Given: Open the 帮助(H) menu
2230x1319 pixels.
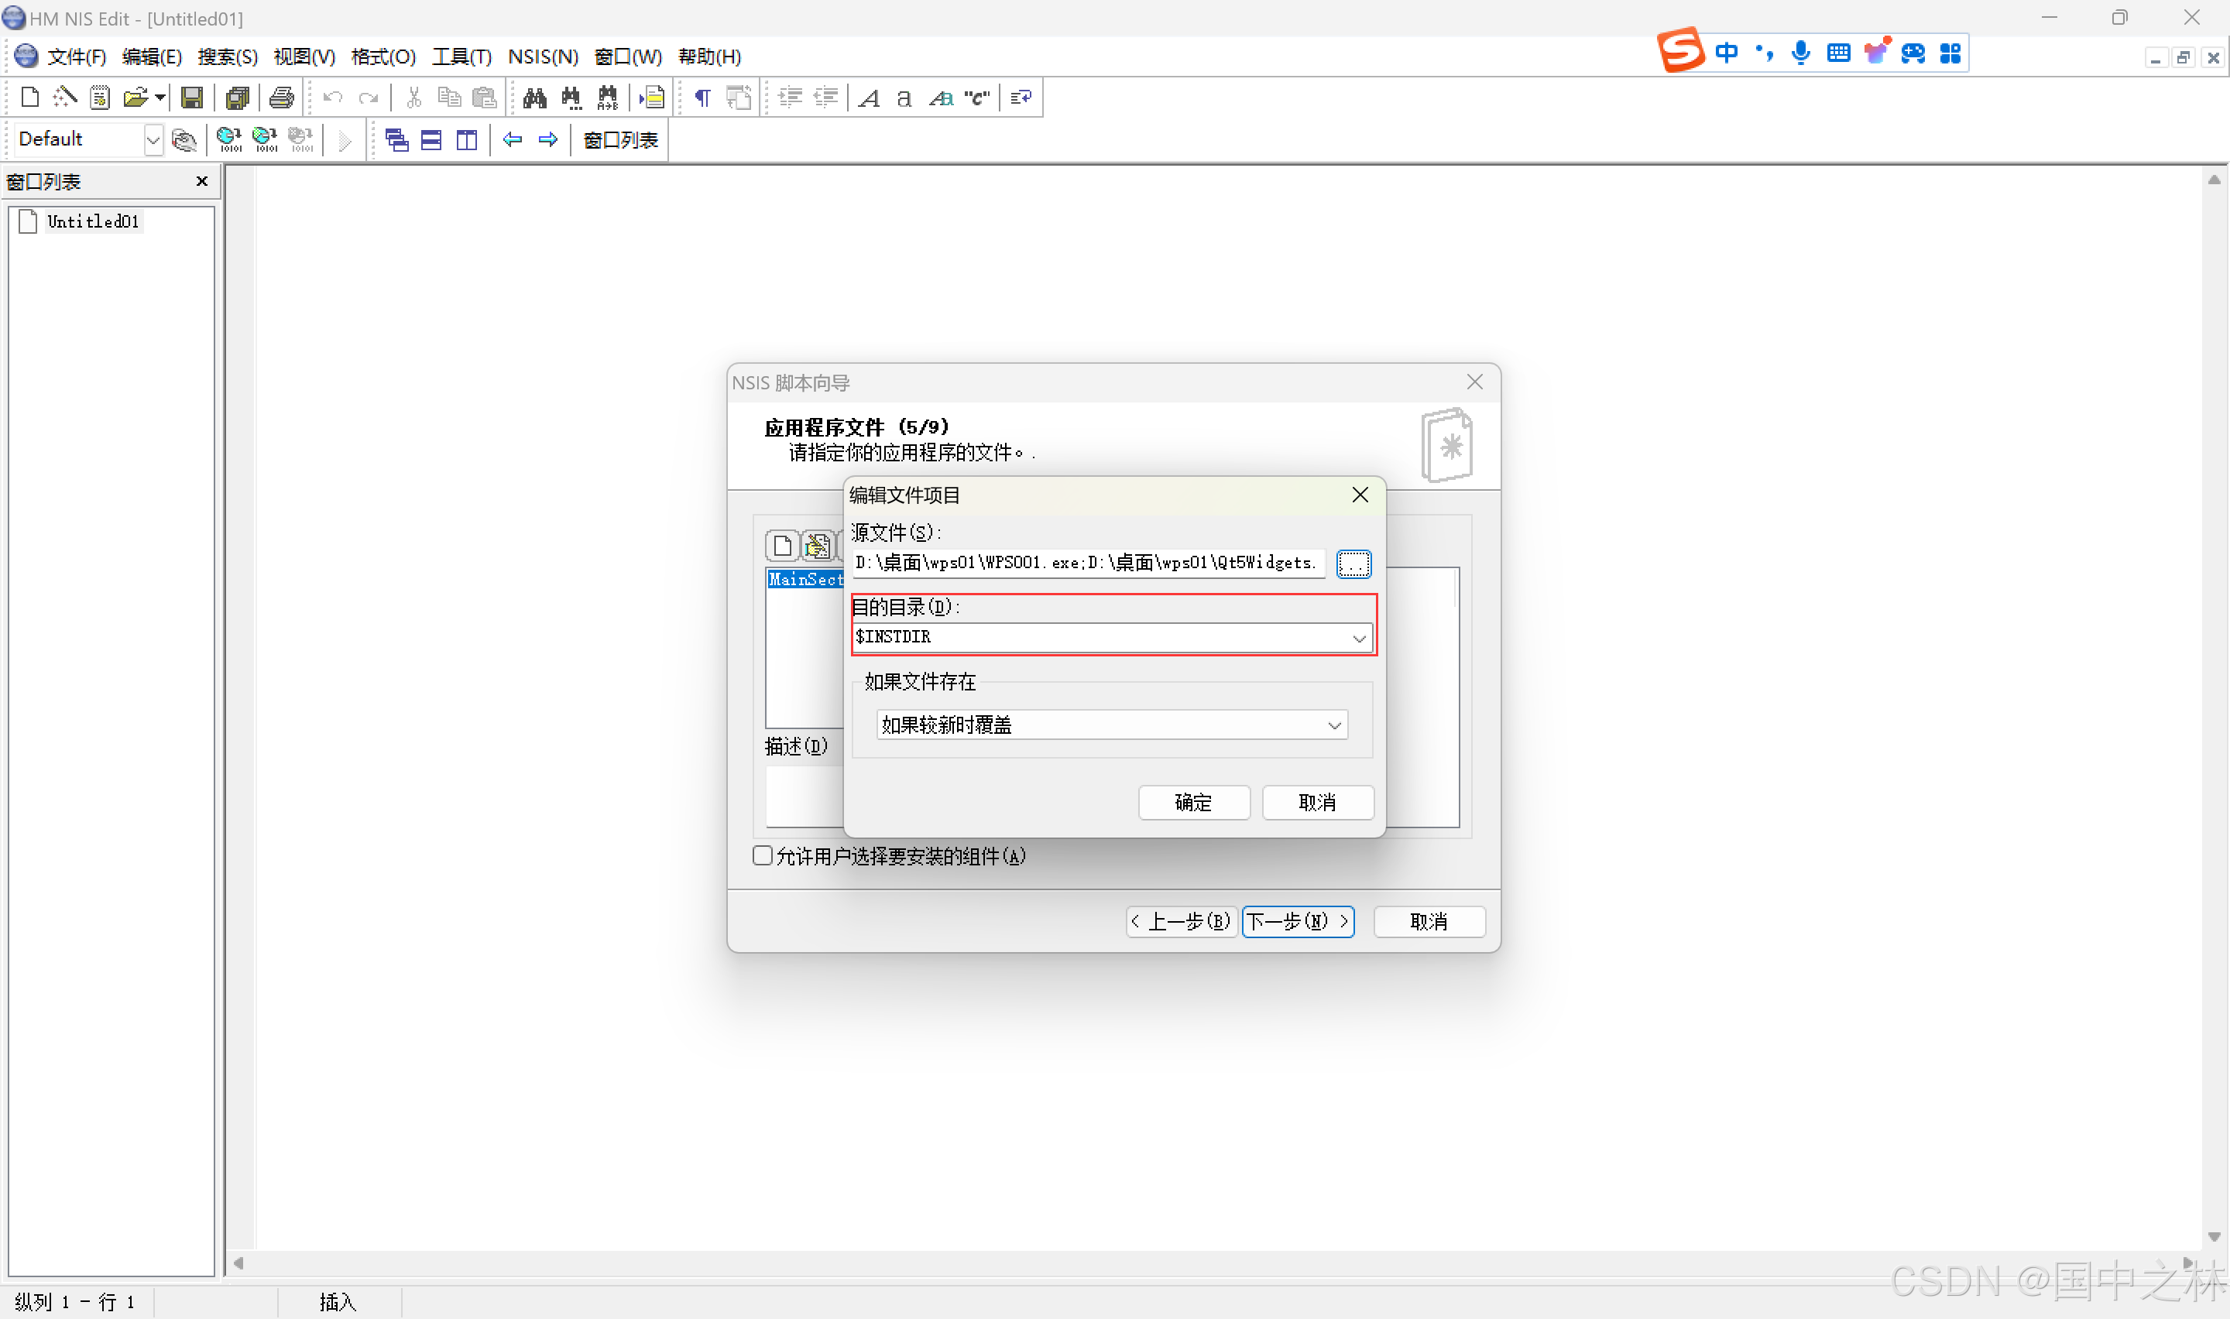Looking at the screenshot, I should click(x=709, y=57).
